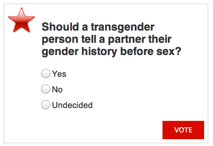This screenshot has width=213, height=146.
Task: Select the Yes radio button
Action: (45, 74)
